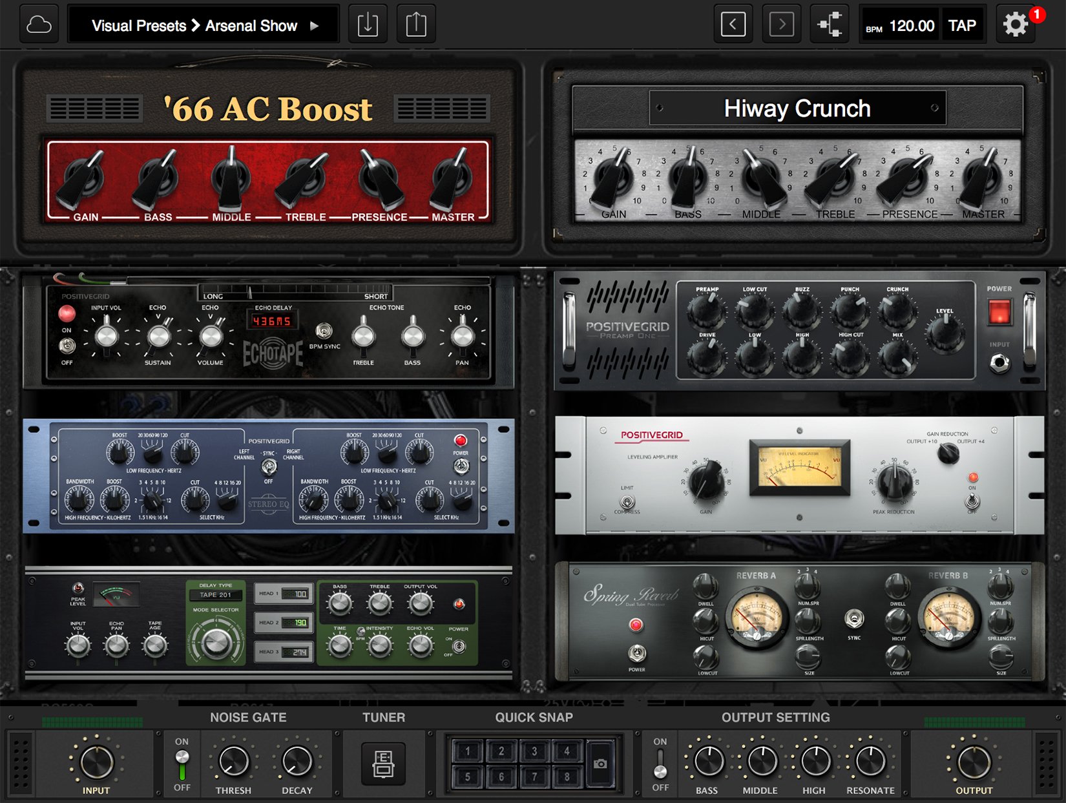This screenshot has width=1066, height=803.
Task: Open the Tuner
Action: click(384, 764)
